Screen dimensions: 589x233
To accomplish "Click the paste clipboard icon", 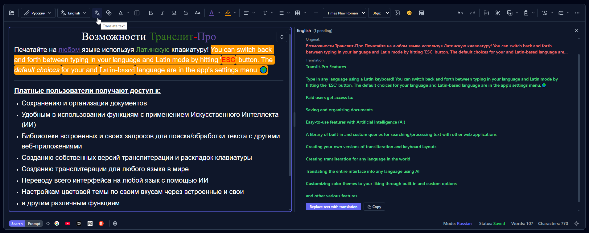I will [x=526, y=13].
